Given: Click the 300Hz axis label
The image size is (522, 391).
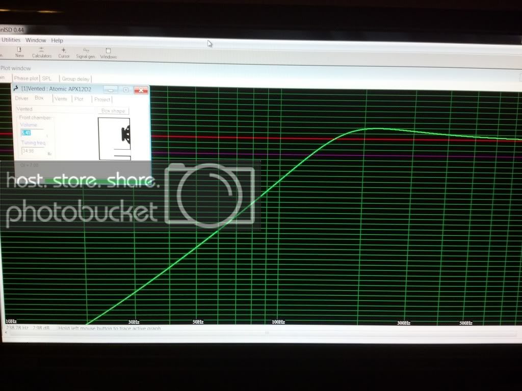Looking at the screenshot, I should point(404,323).
